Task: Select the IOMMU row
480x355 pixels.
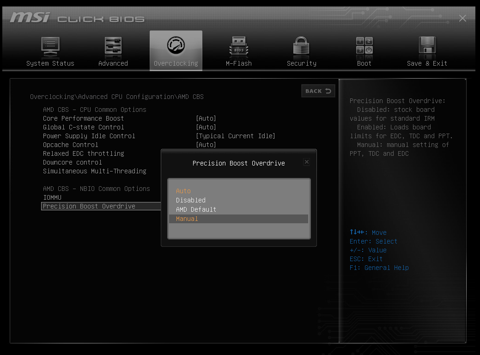Action: pyautogui.click(x=52, y=197)
